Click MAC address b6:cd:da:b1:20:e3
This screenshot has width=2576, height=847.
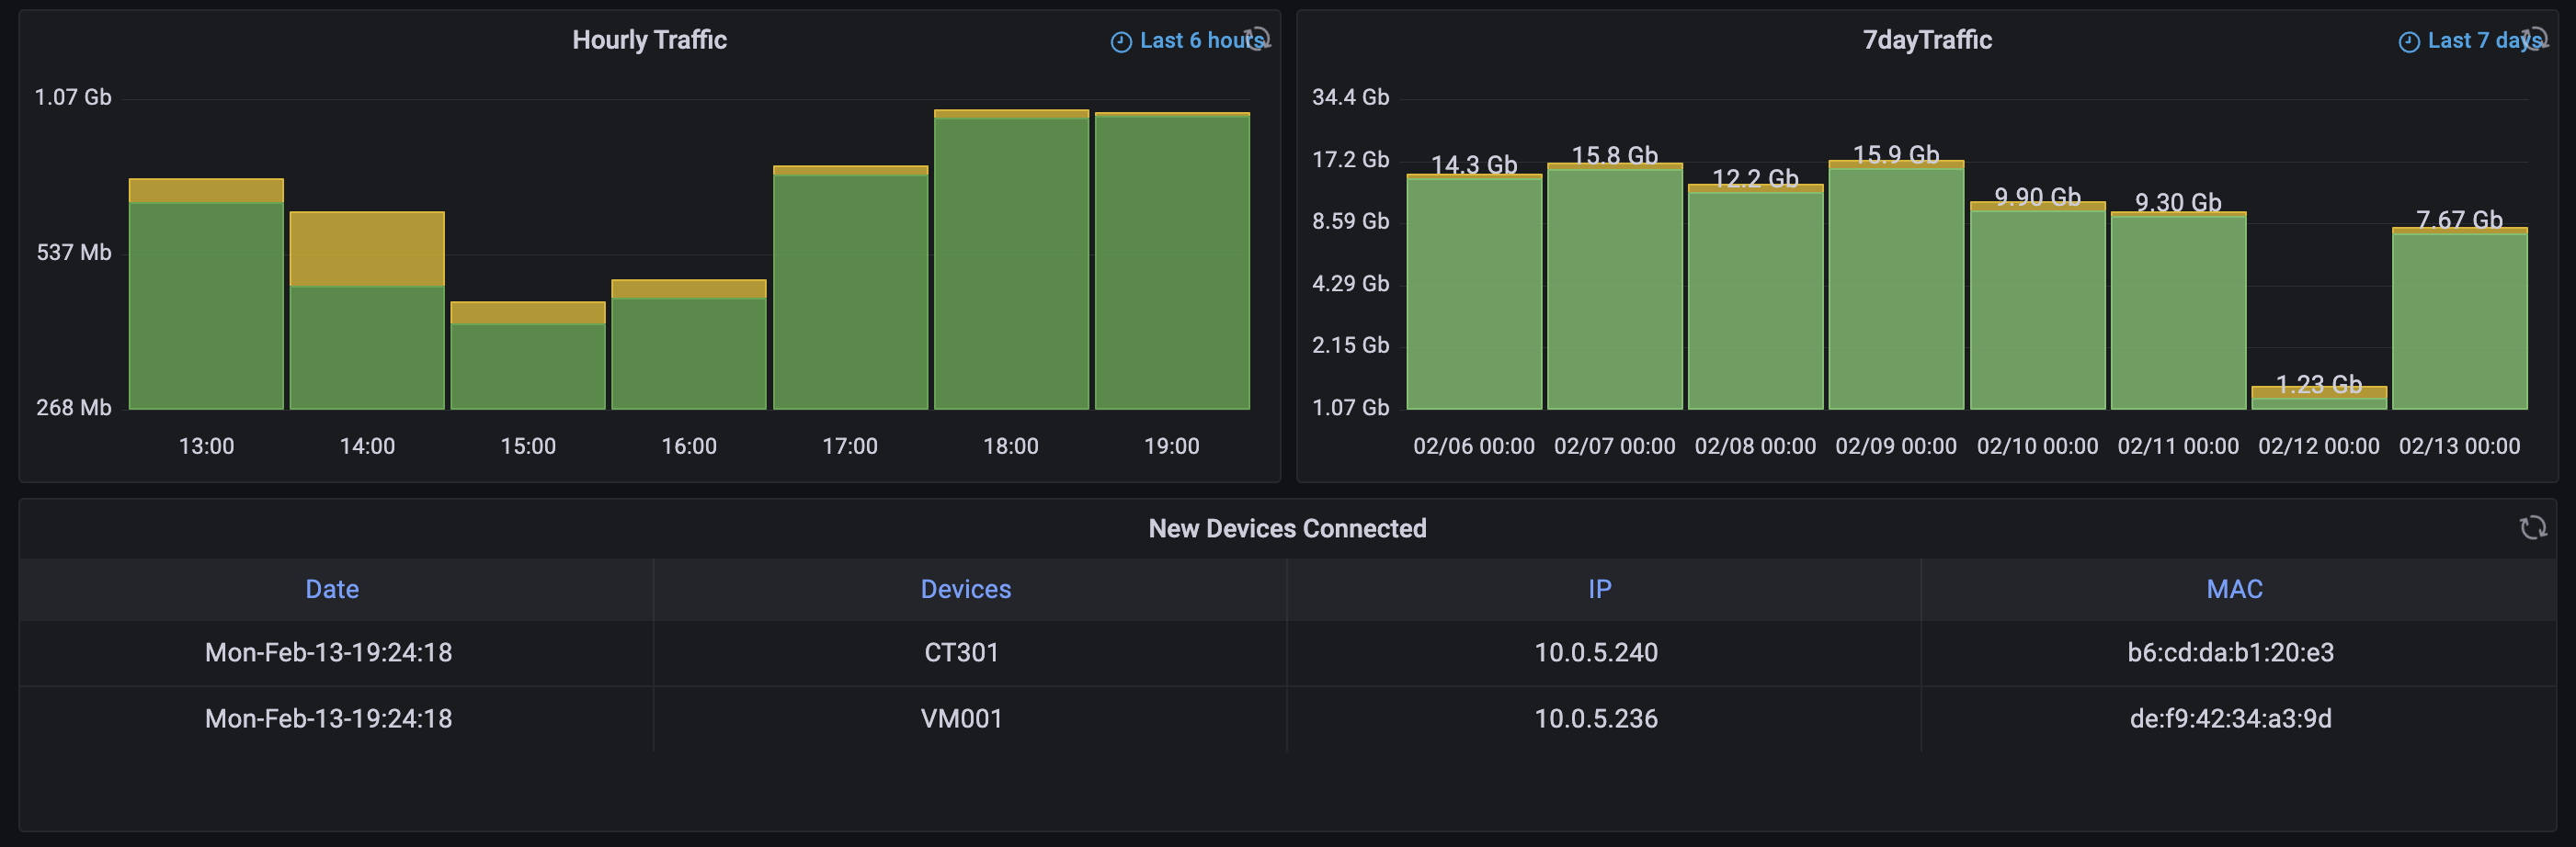(x=2230, y=652)
